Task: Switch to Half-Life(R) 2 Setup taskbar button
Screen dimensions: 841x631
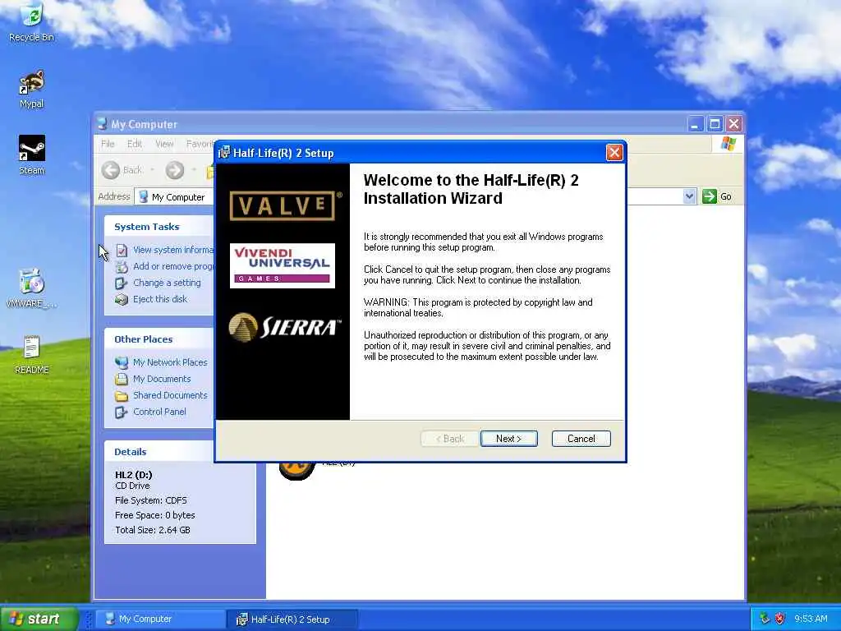Action: [292, 619]
